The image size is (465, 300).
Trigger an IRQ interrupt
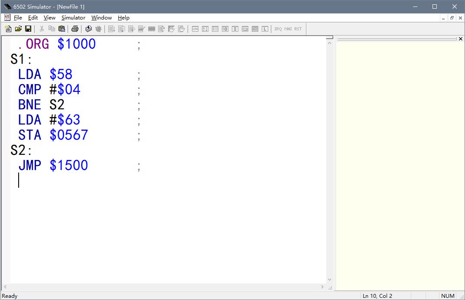(x=277, y=29)
